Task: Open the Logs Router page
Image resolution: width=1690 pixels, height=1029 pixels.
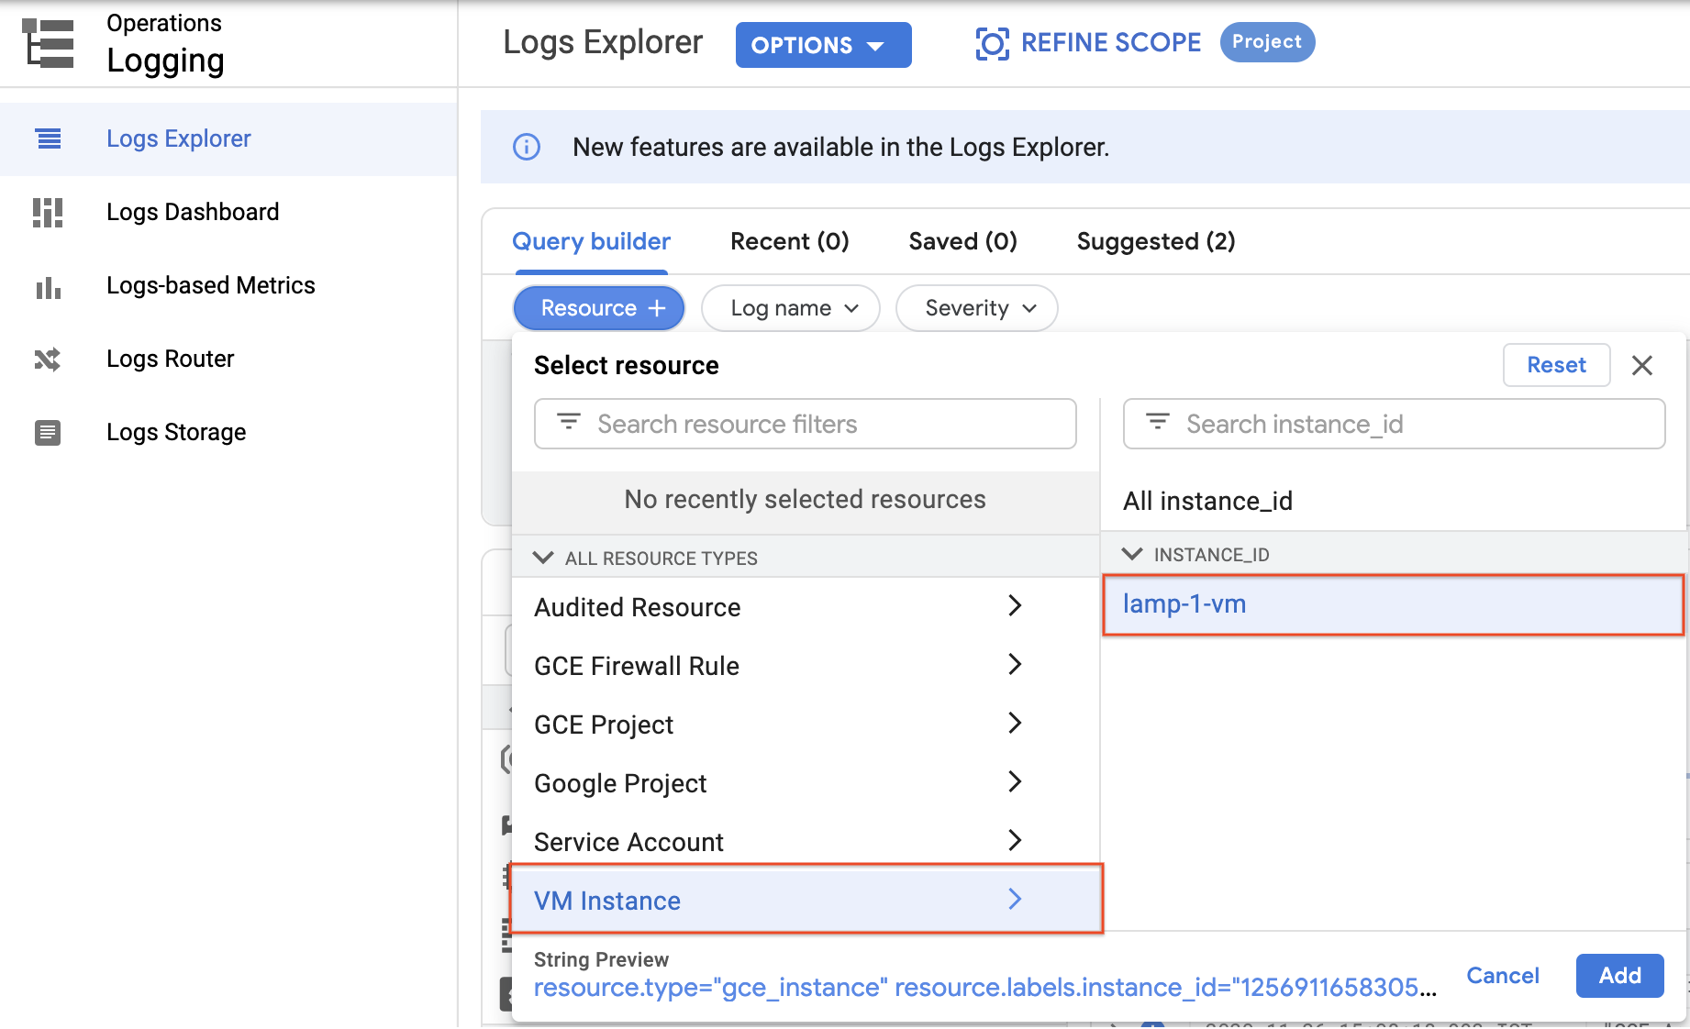Action: [x=229, y=359]
